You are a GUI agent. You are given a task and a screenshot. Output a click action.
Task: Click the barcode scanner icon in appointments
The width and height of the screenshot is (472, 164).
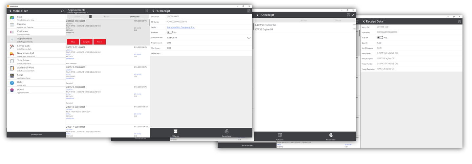pos(90,16)
